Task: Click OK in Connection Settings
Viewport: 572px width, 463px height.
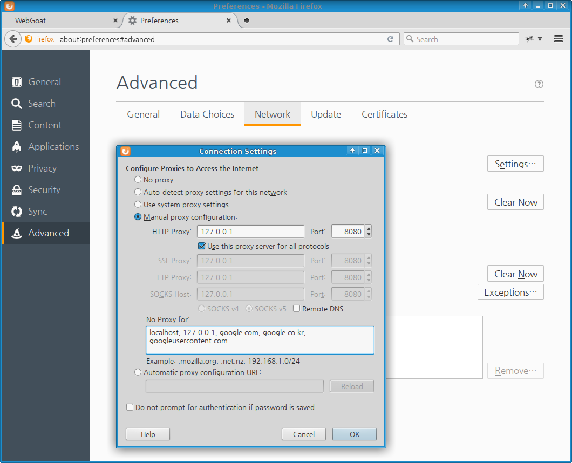Action: 354,434
